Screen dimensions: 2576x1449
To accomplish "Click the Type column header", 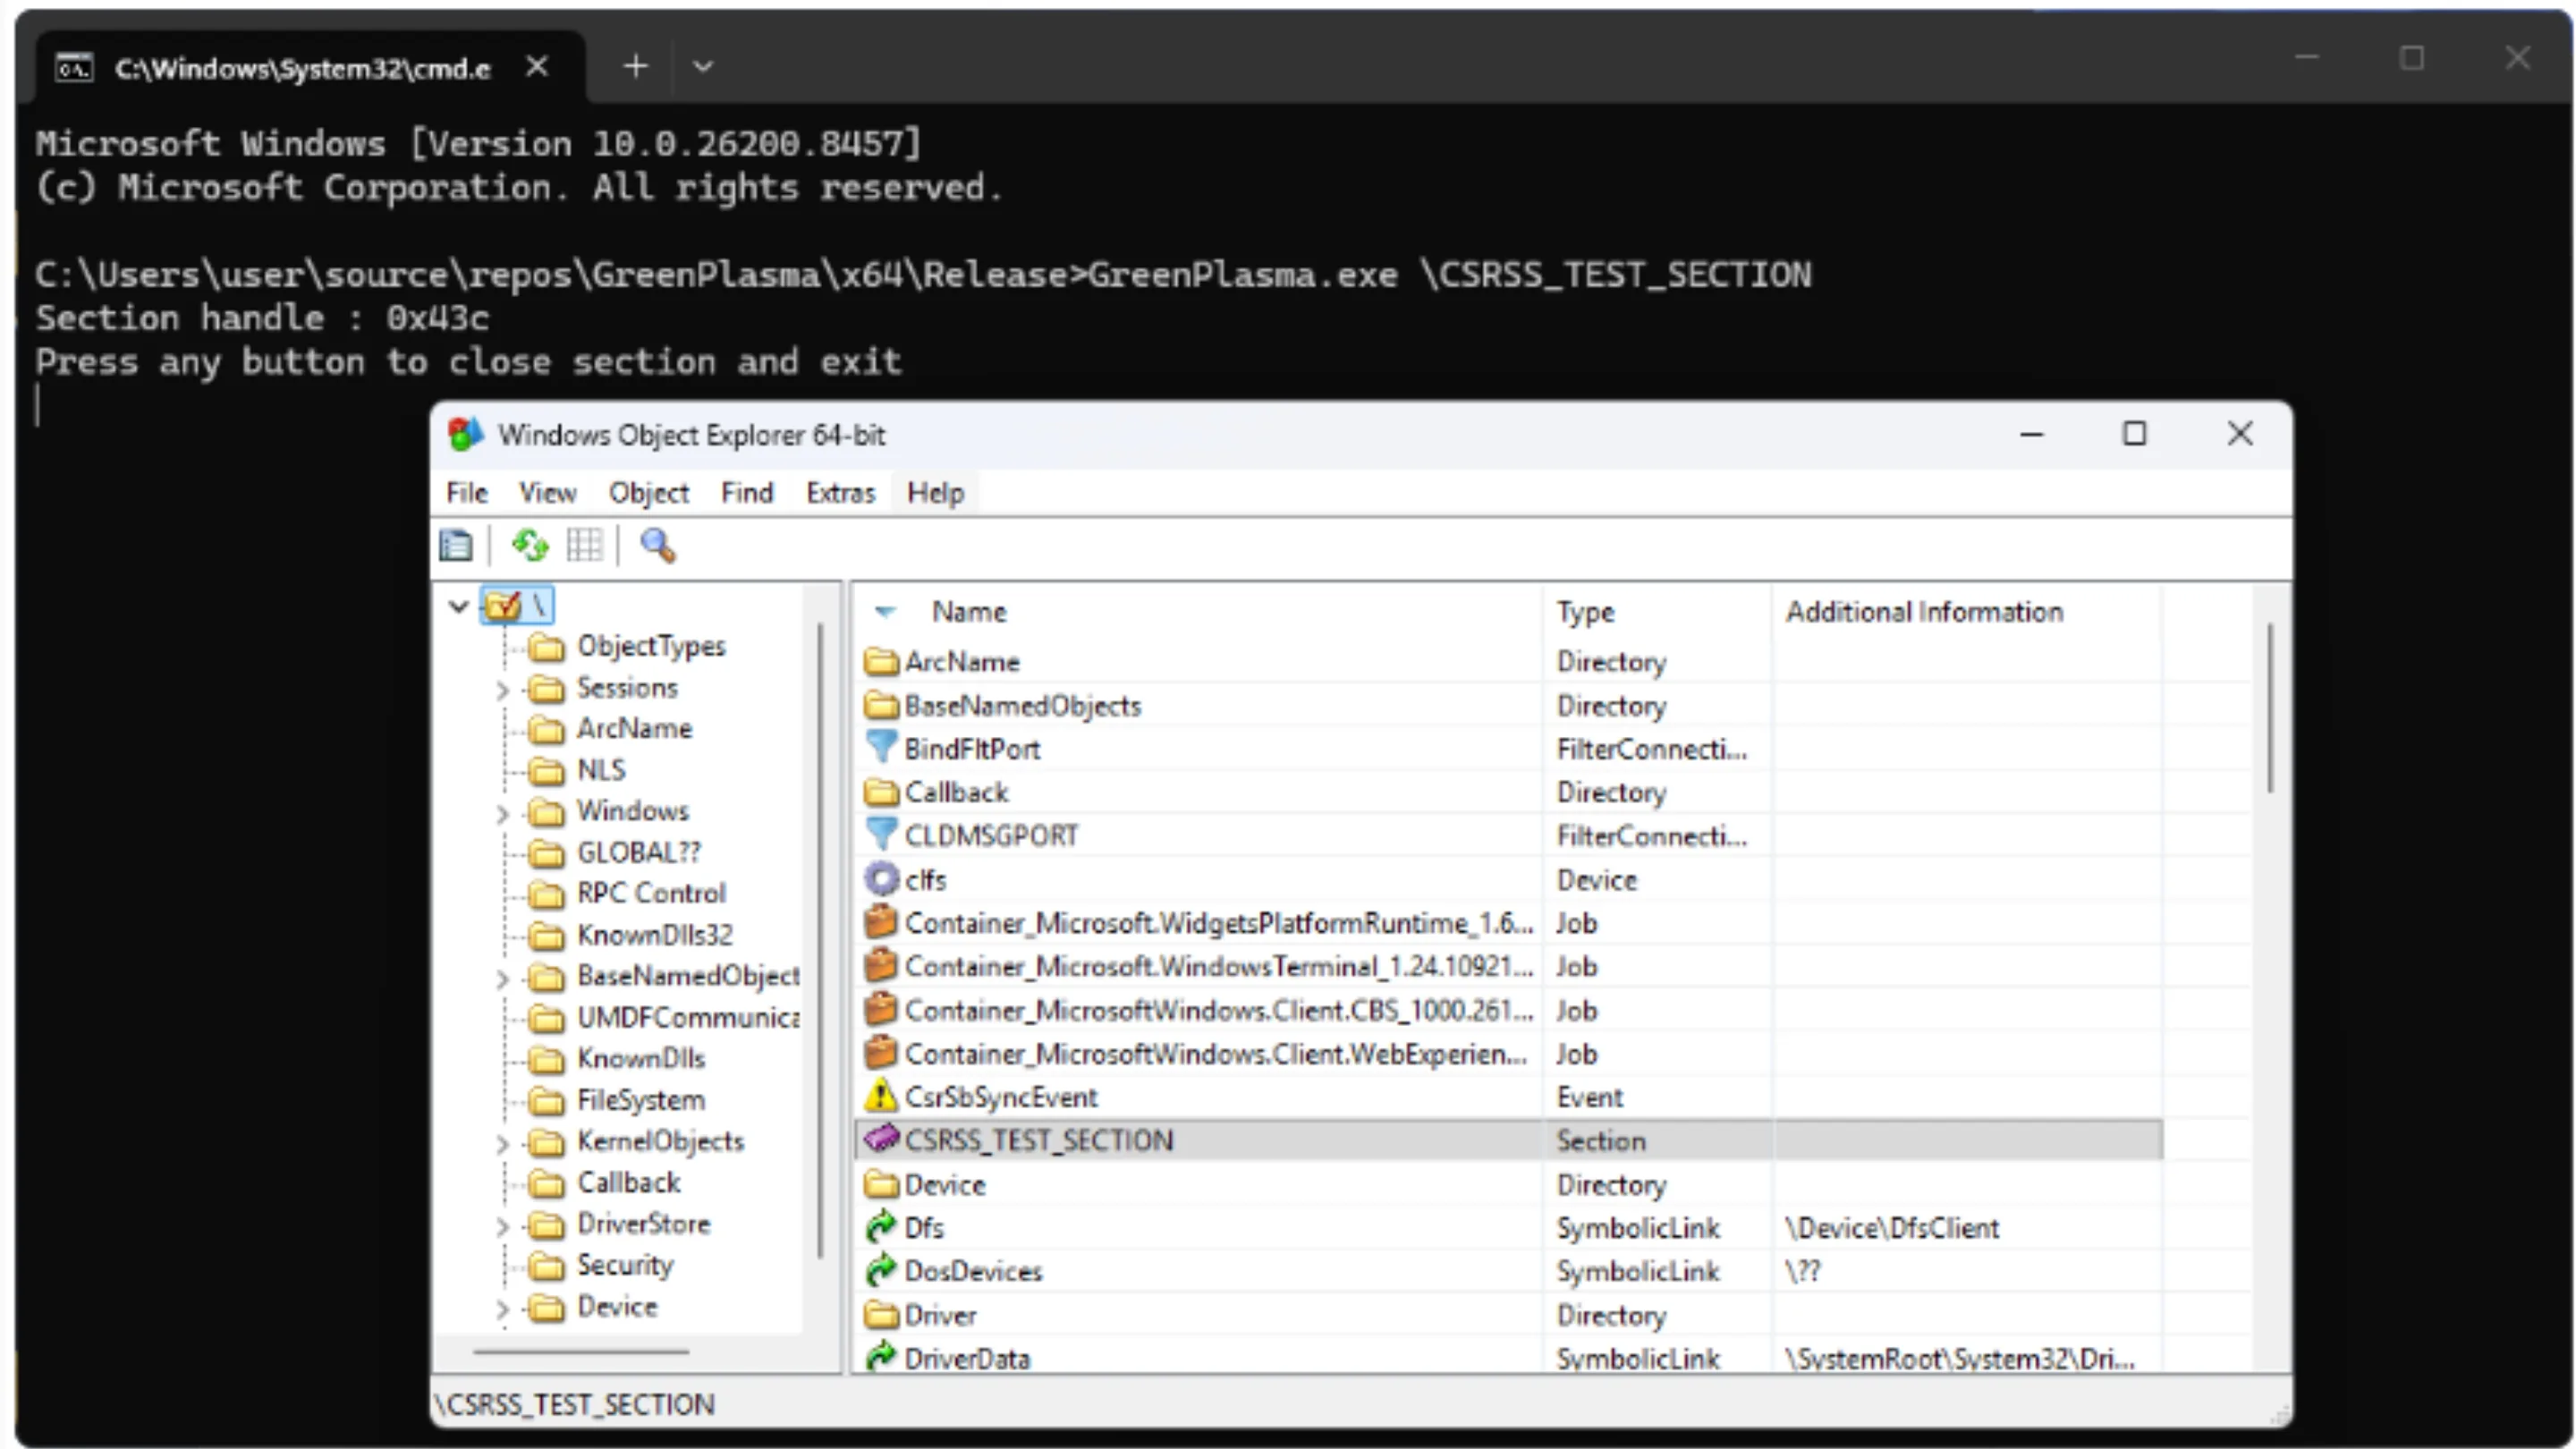I will click(1657, 611).
